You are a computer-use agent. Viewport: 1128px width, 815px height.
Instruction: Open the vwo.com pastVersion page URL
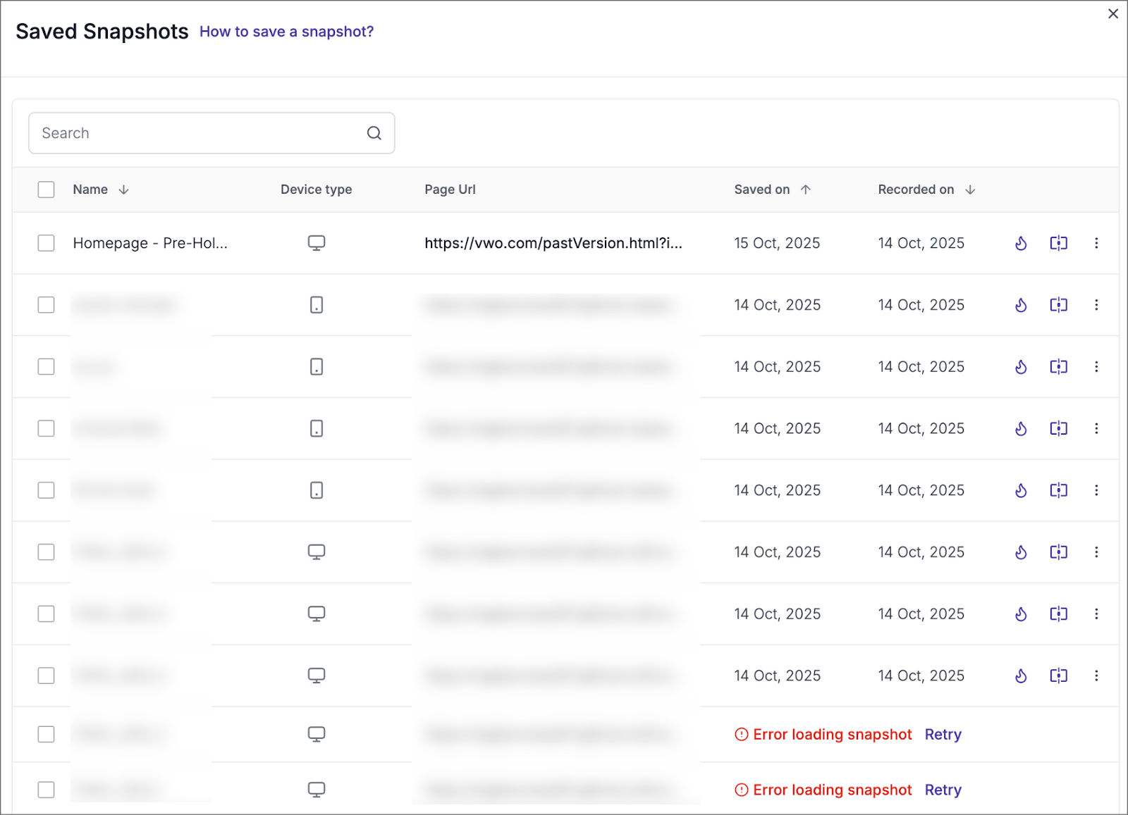[x=553, y=243]
